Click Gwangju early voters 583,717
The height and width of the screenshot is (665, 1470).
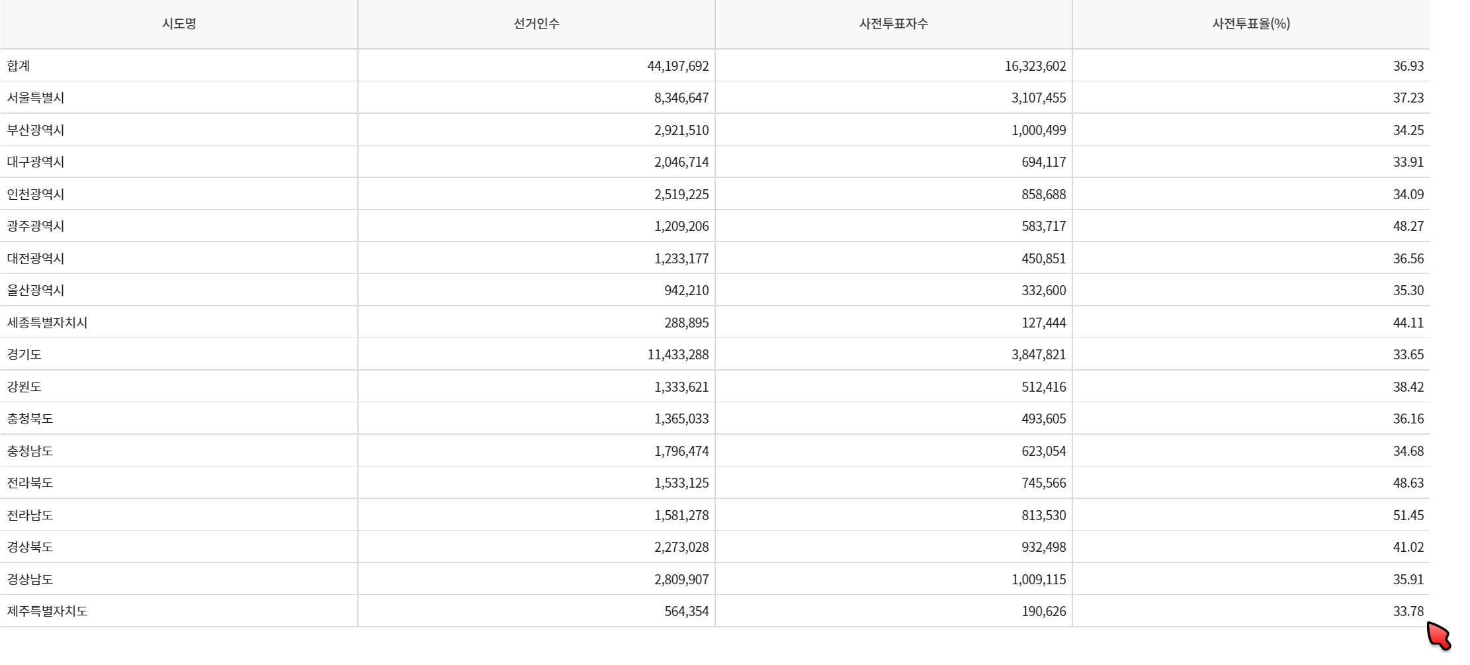point(1044,226)
